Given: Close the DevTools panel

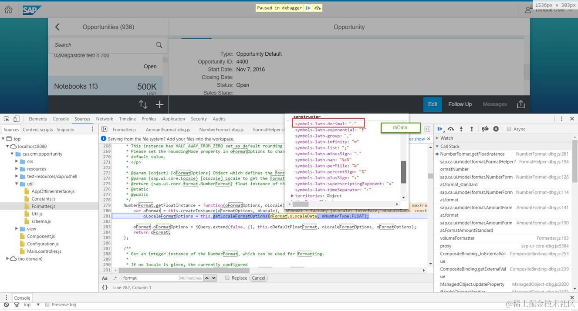Looking at the screenshot, I should pos(572,119).
